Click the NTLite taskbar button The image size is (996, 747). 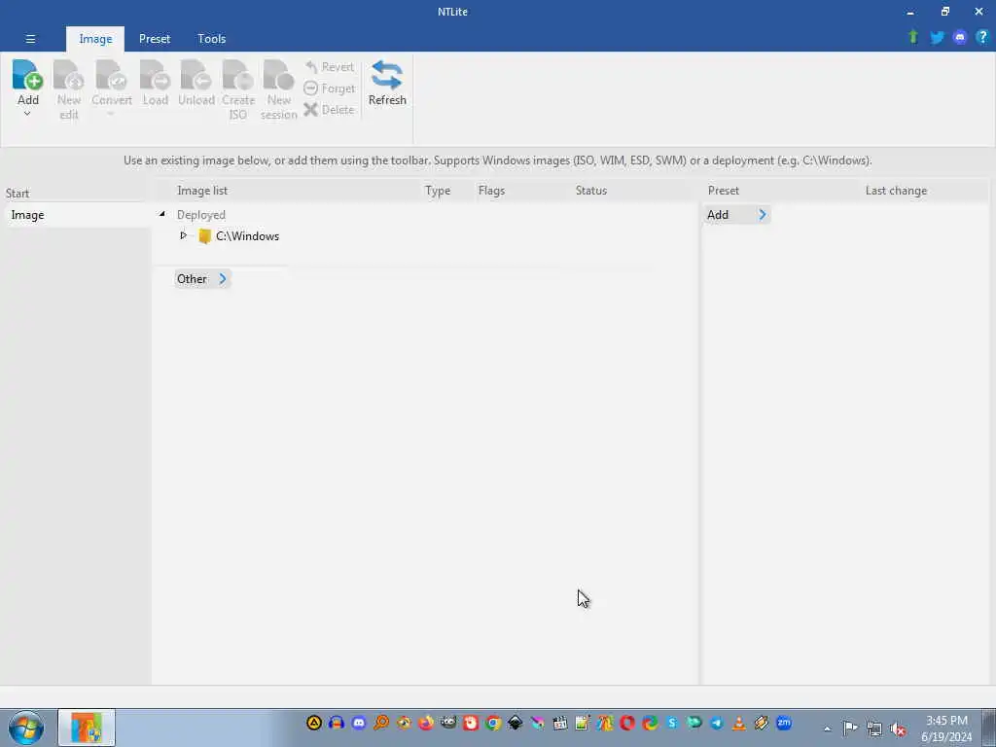87,728
